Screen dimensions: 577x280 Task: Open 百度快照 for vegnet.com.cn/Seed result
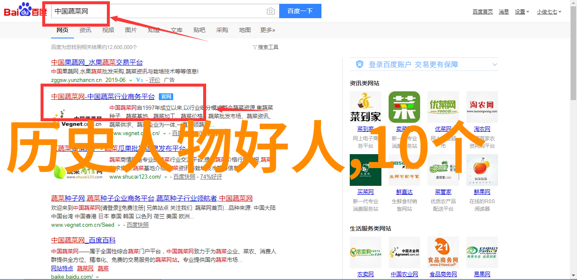pyautogui.click(x=138, y=225)
